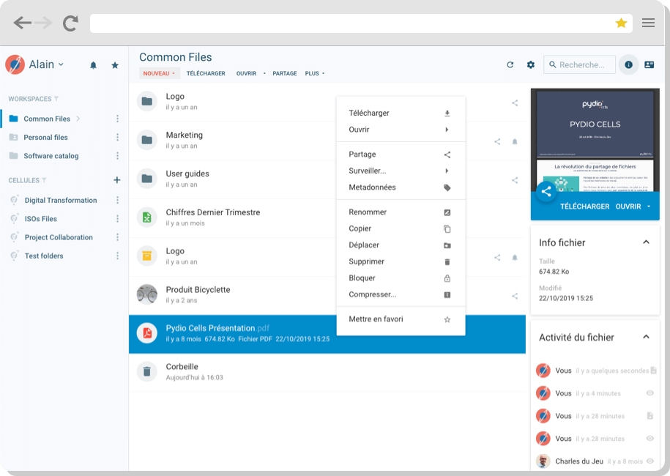Open options menu for Test folders cell
This screenshot has width=670, height=476.
[x=117, y=256]
